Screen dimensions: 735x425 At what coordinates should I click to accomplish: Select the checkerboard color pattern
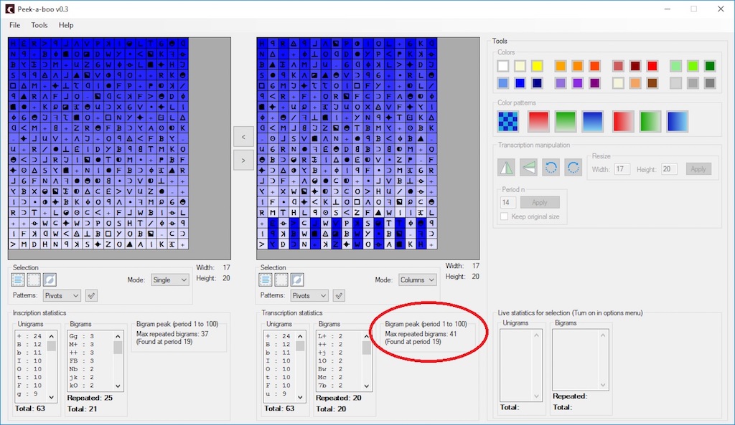[x=508, y=121]
